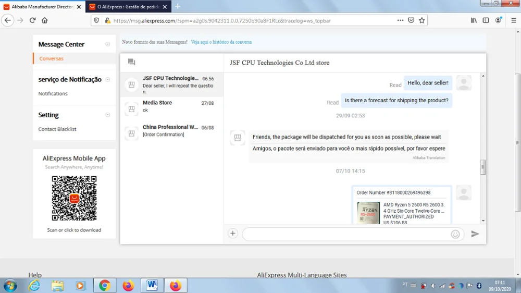Select Conversas in Message Center
521x293 pixels.
(x=51, y=58)
